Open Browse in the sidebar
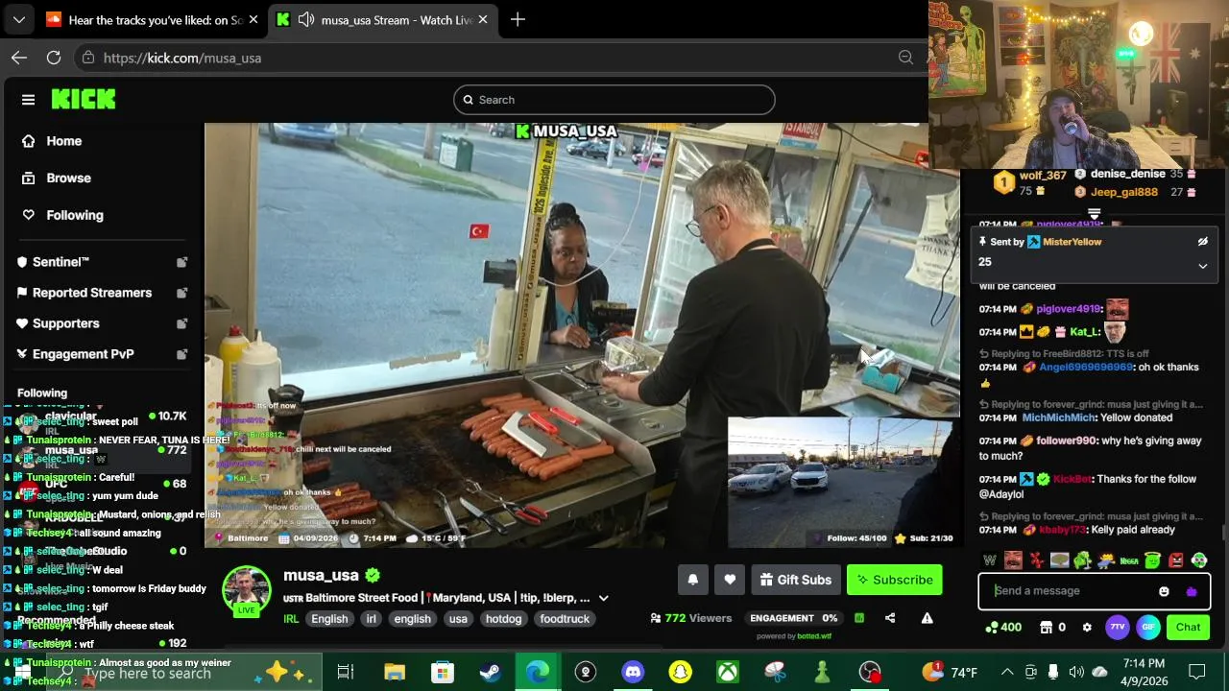The image size is (1229, 691). coord(58,179)
